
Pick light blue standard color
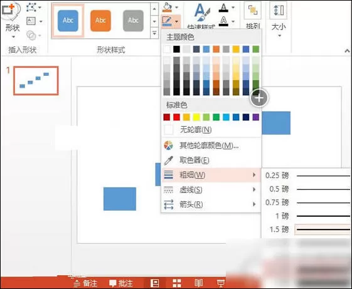click(226, 117)
